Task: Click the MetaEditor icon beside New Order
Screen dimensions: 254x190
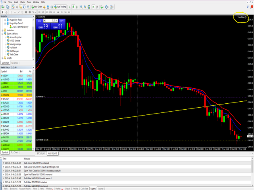Action: coord(44,7)
